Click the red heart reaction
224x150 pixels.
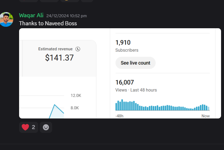pos(25,127)
